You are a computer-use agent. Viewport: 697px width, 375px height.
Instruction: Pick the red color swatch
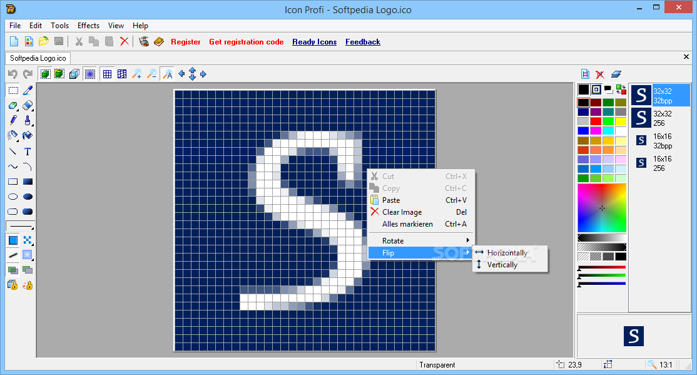pyautogui.click(x=596, y=121)
